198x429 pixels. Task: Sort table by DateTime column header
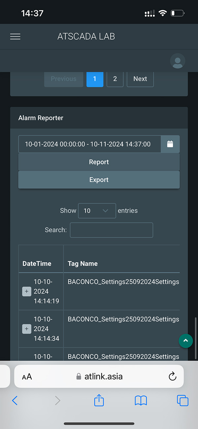click(x=37, y=264)
